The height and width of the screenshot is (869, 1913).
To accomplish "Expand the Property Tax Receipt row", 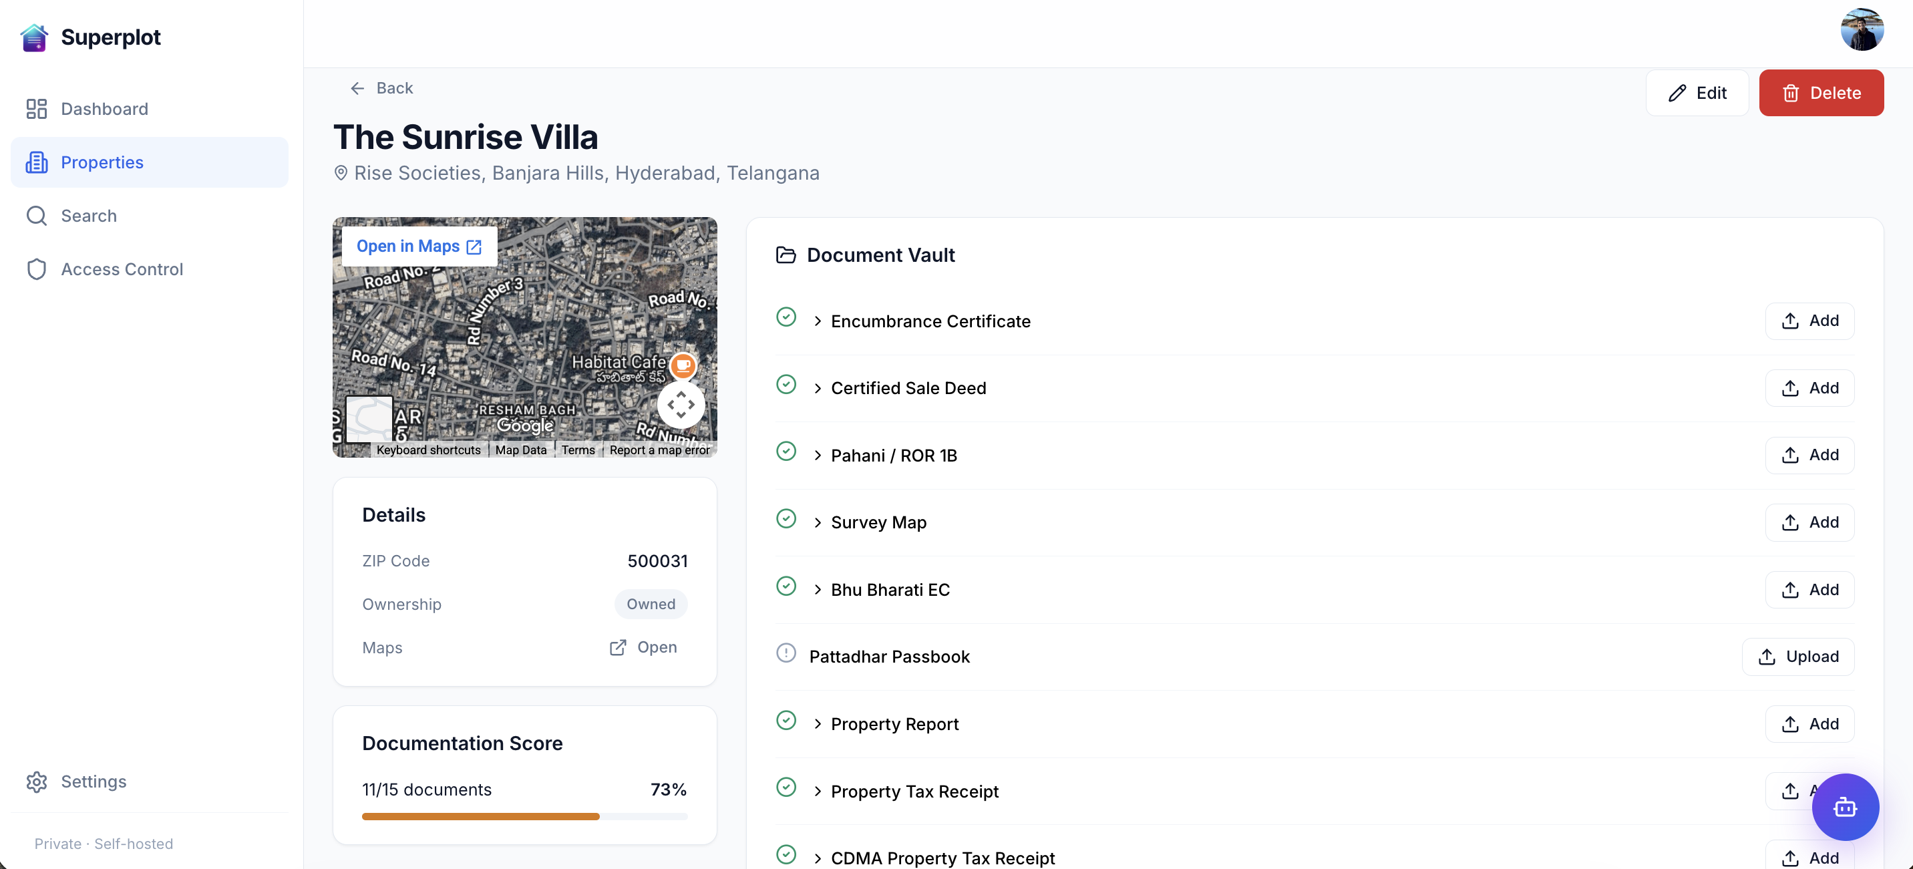I will pos(818,791).
